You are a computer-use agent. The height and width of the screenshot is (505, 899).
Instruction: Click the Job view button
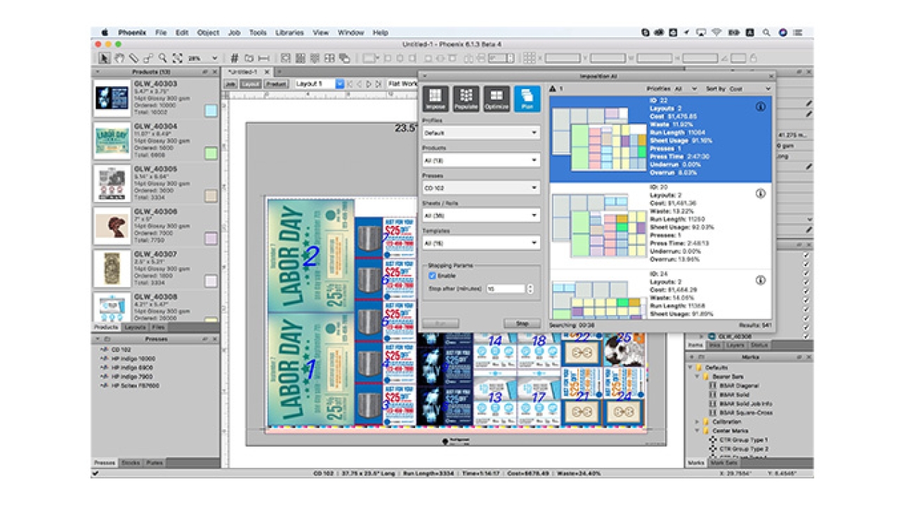(230, 84)
